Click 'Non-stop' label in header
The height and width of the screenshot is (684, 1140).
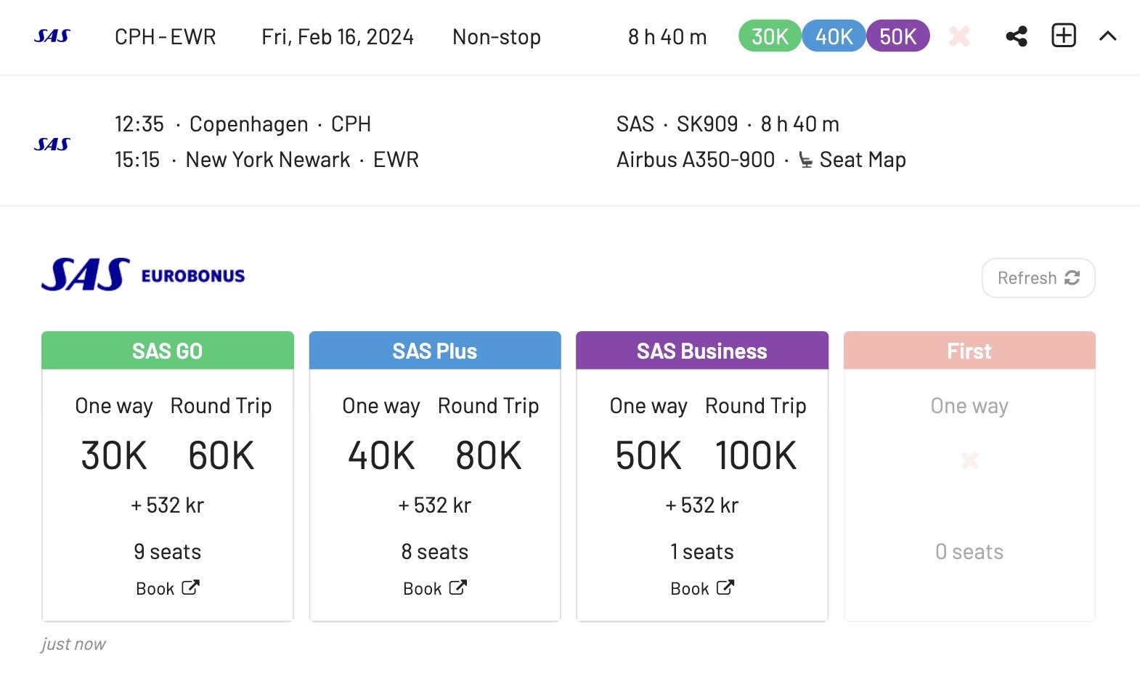click(497, 37)
